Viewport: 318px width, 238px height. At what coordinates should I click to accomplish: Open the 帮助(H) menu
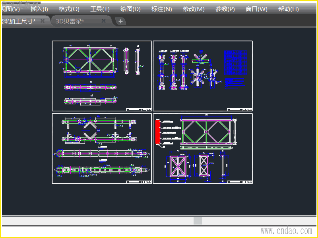click(289, 9)
